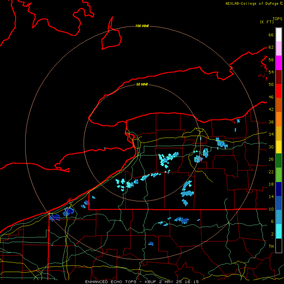Click the dark orange legend swatch

click(279, 105)
